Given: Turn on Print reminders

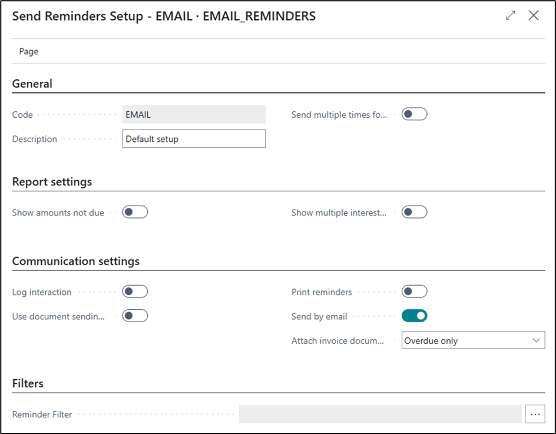Looking at the screenshot, I should [x=414, y=291].
